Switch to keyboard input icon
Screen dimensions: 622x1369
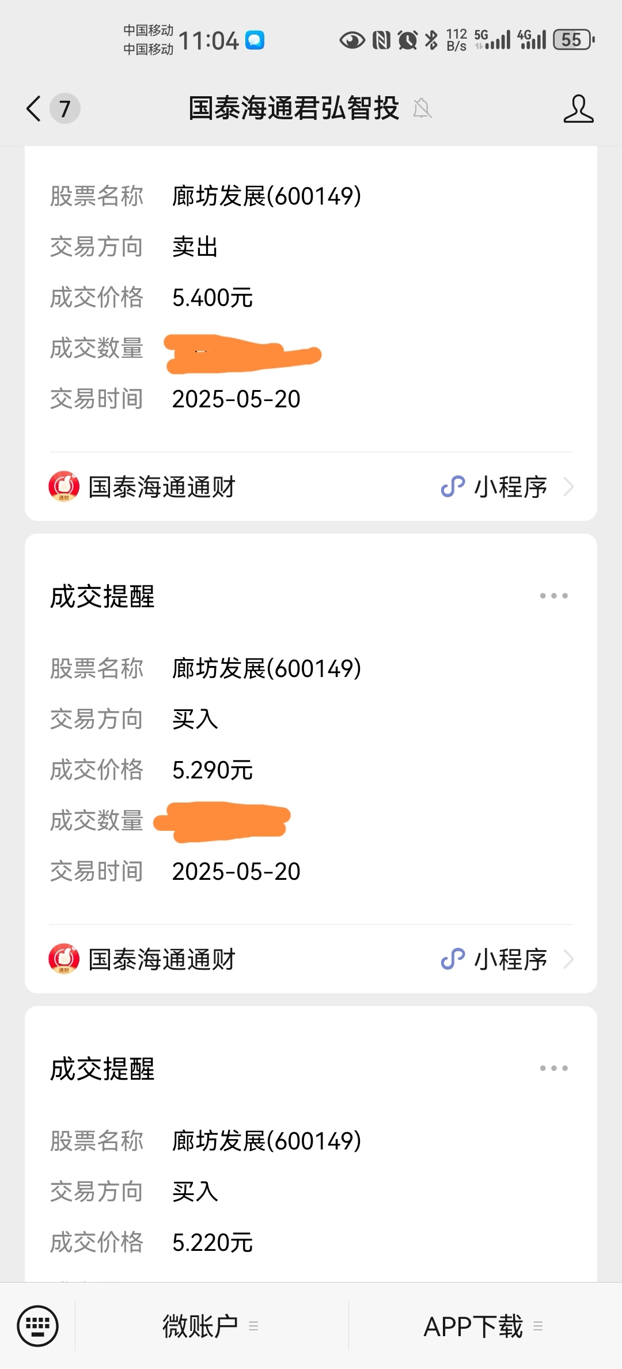[38, 1326]
